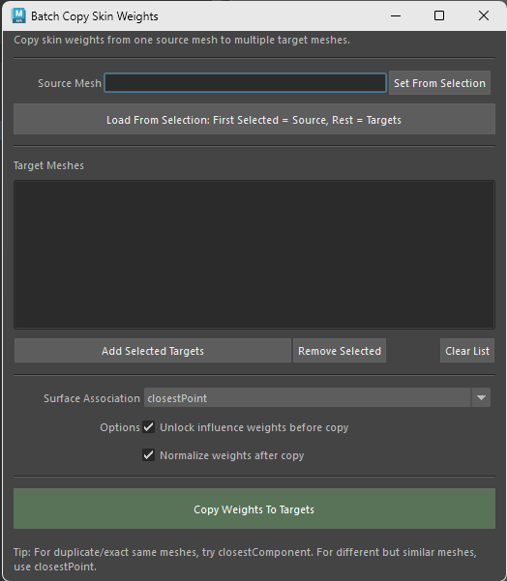The width and height of the screenshot is (507, 581).
Task: Click the 'Options' label text
Action: coord(120,427)
